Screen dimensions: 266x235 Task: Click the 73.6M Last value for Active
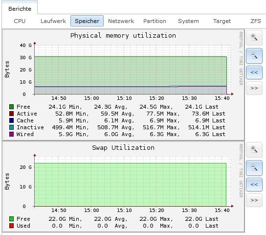click(x=208, y=114)
